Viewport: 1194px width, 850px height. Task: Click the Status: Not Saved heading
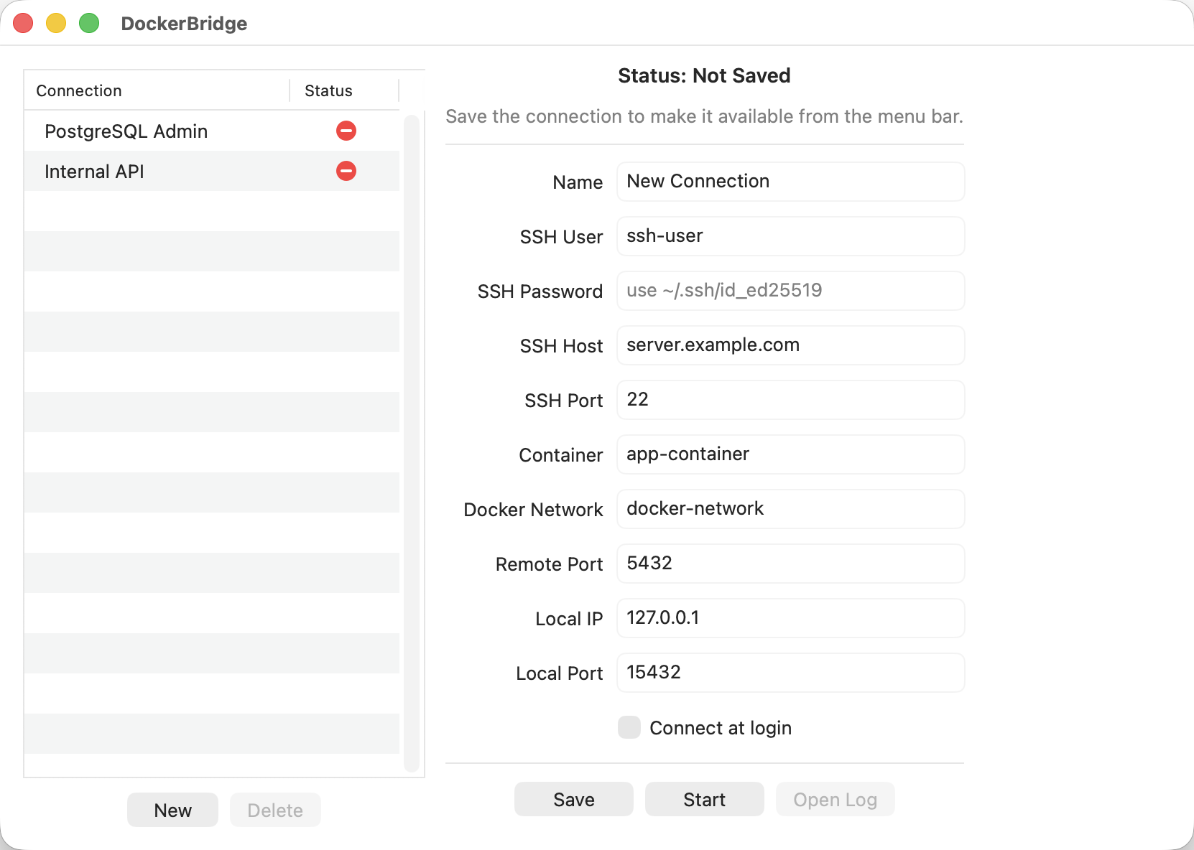pyautogui.click(x=704, y=75)
